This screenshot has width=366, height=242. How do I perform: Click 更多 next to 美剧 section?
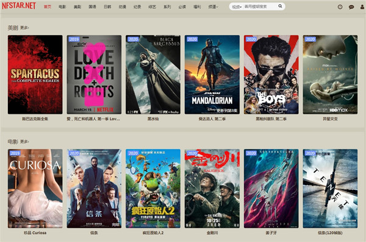(x=24, y=28)
